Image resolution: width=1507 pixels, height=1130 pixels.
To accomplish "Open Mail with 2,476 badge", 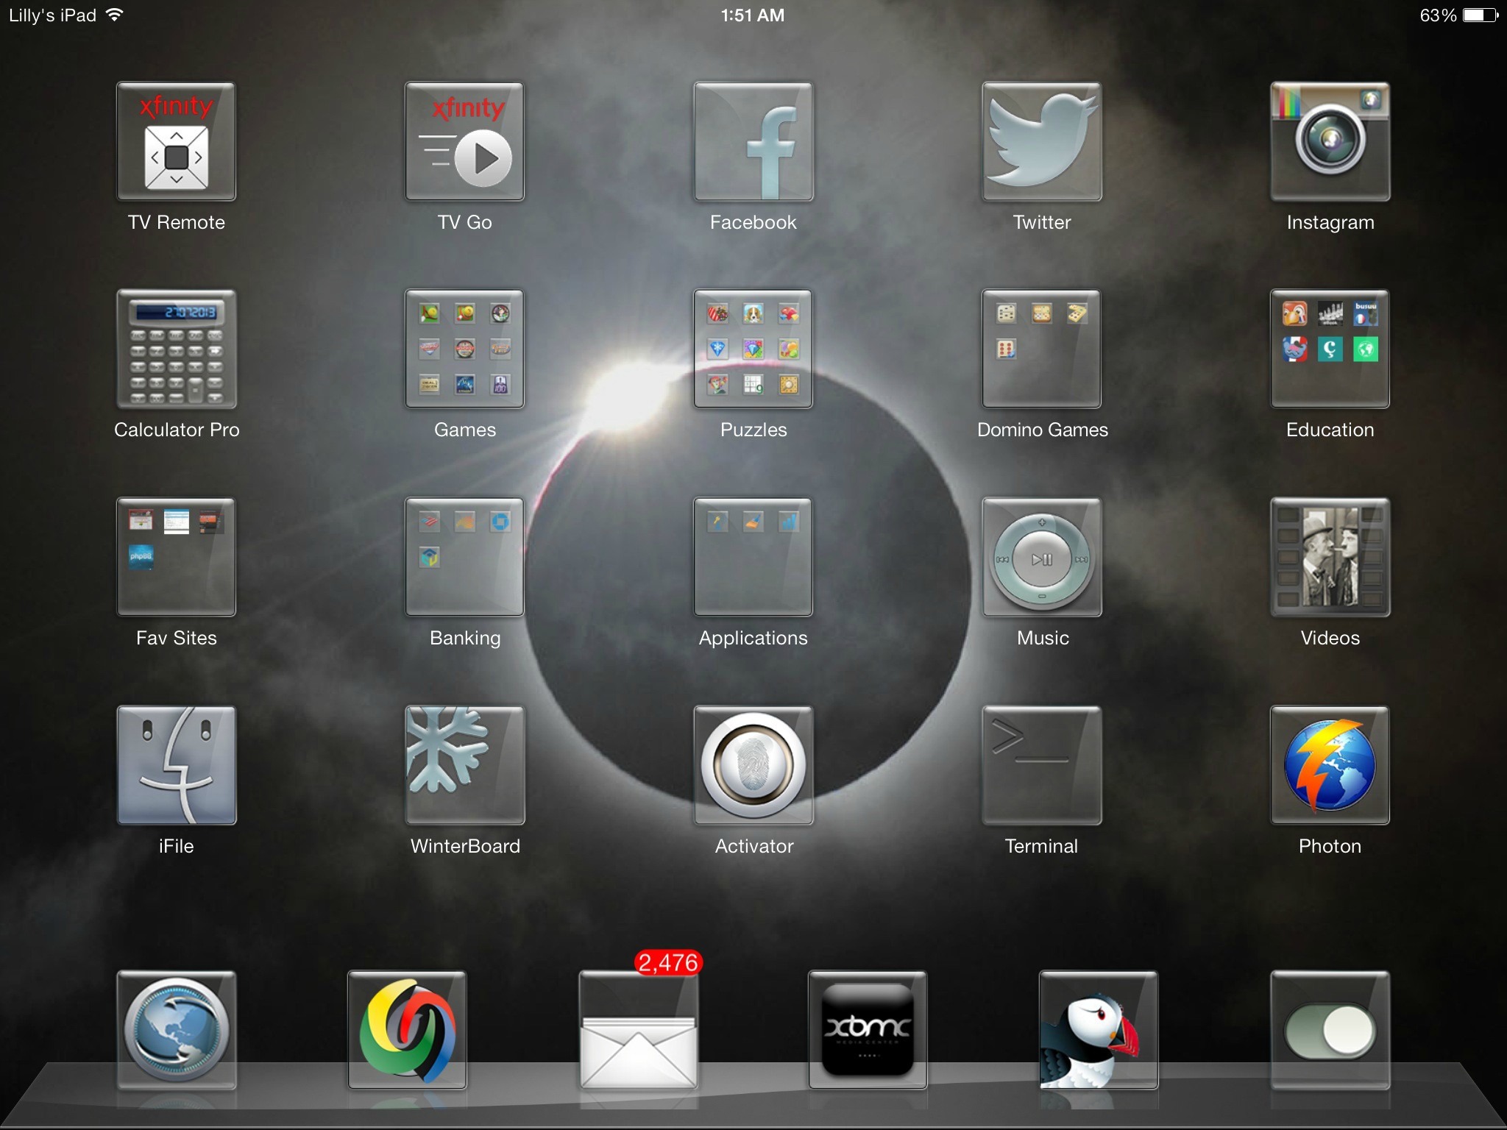I will click(638, 1030).
